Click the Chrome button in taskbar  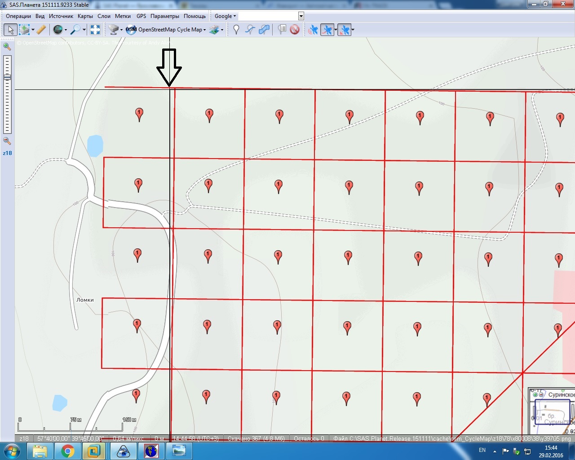pos(68,451)
